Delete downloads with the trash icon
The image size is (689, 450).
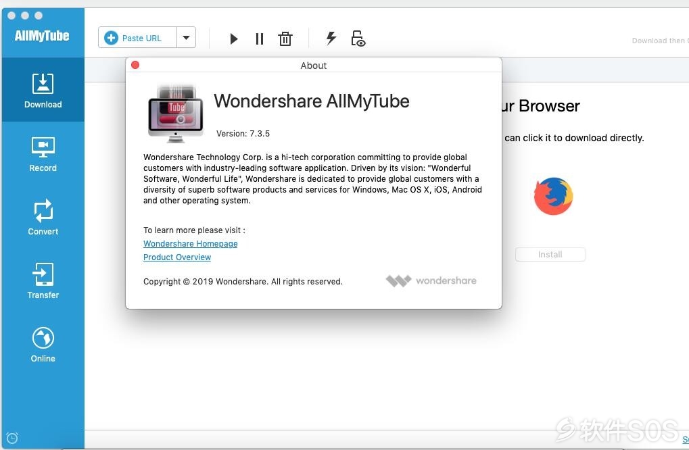click(x=285, y=39)
